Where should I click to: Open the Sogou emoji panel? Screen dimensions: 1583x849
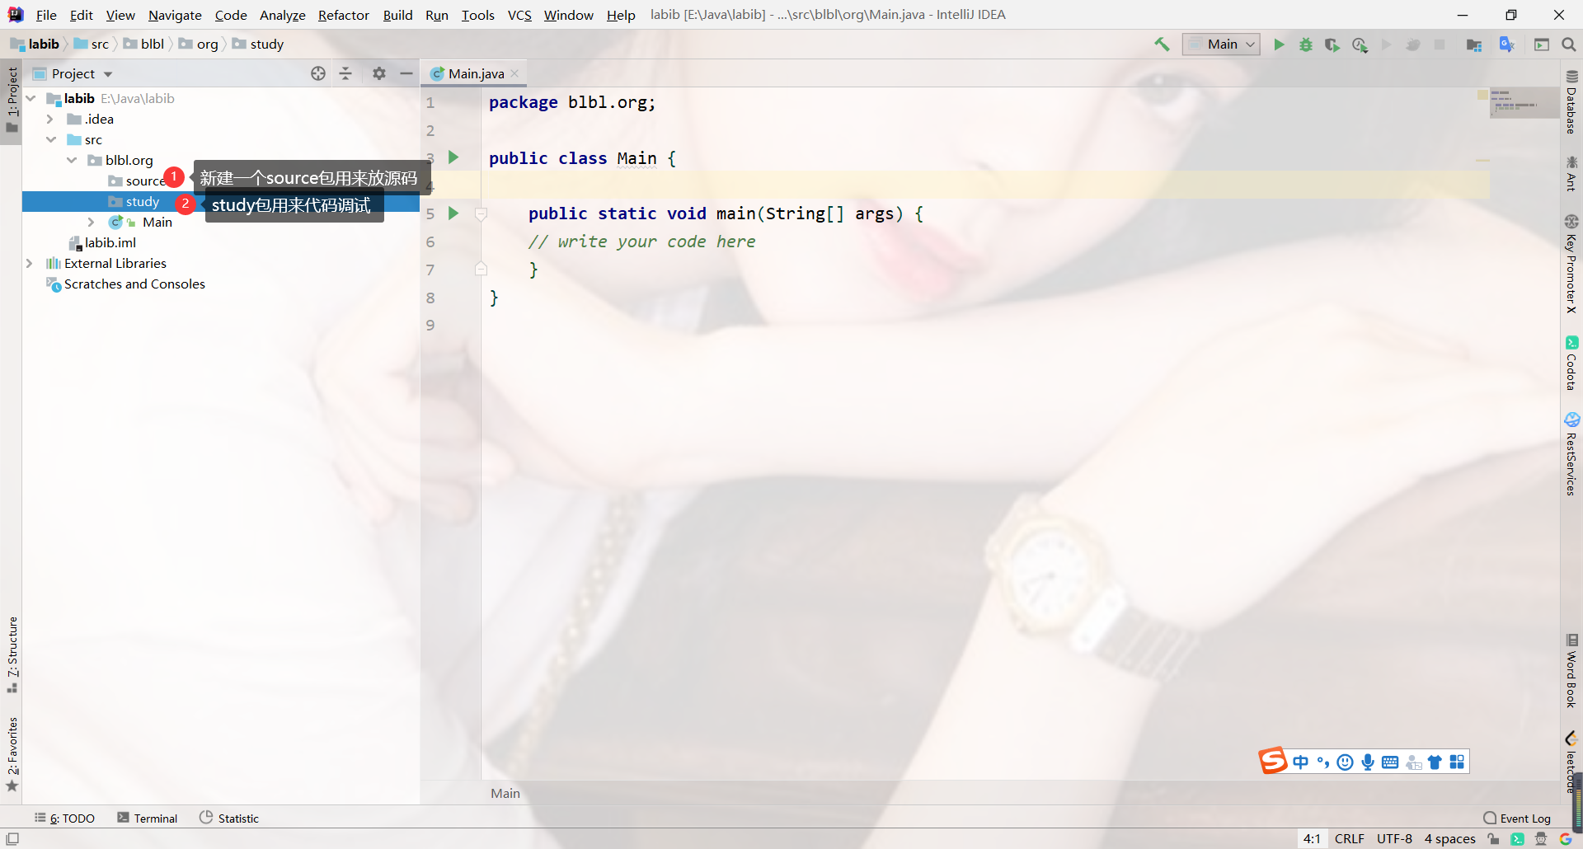pyautogui.click(x=1346, y=762)
